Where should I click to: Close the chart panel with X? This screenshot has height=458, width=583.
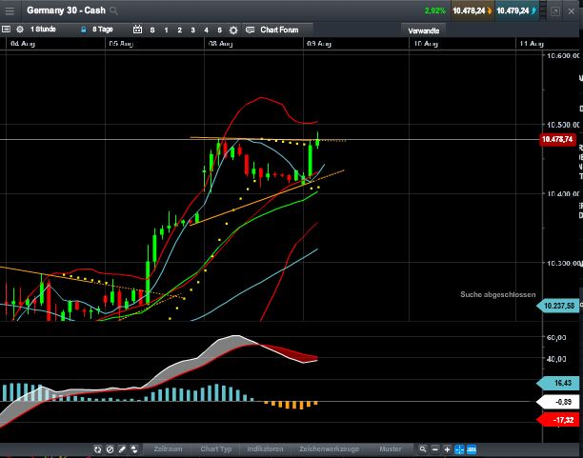(572, 11)
